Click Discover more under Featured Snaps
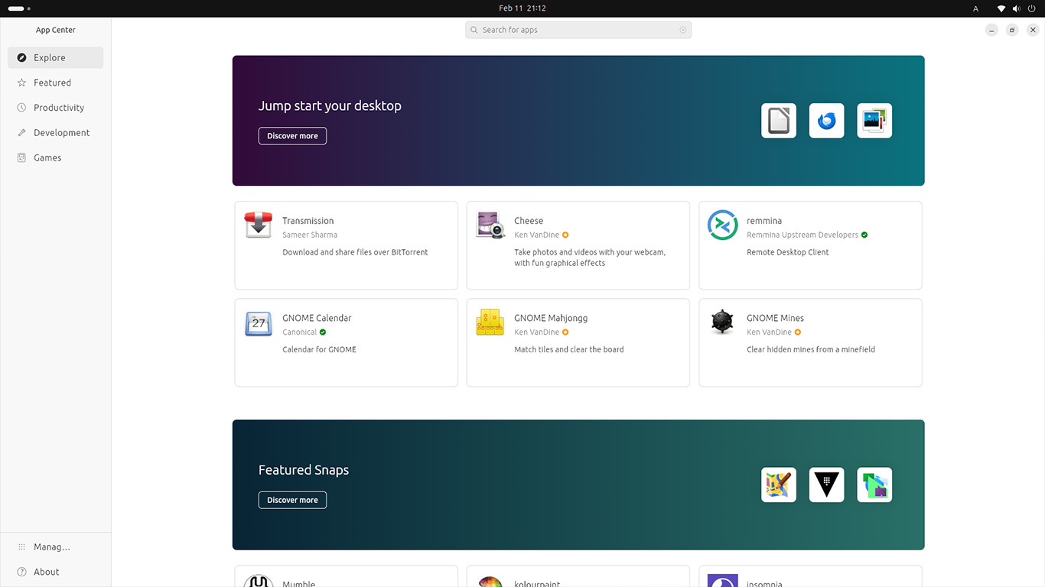1045x587 pixels. [292, 500]
